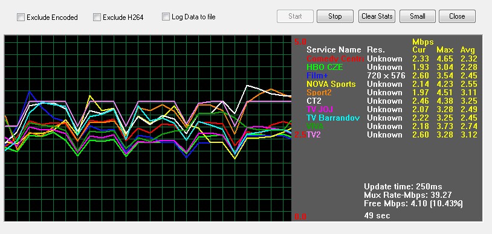
Task: Select the CT2 service name
Action: pos(315,101)
